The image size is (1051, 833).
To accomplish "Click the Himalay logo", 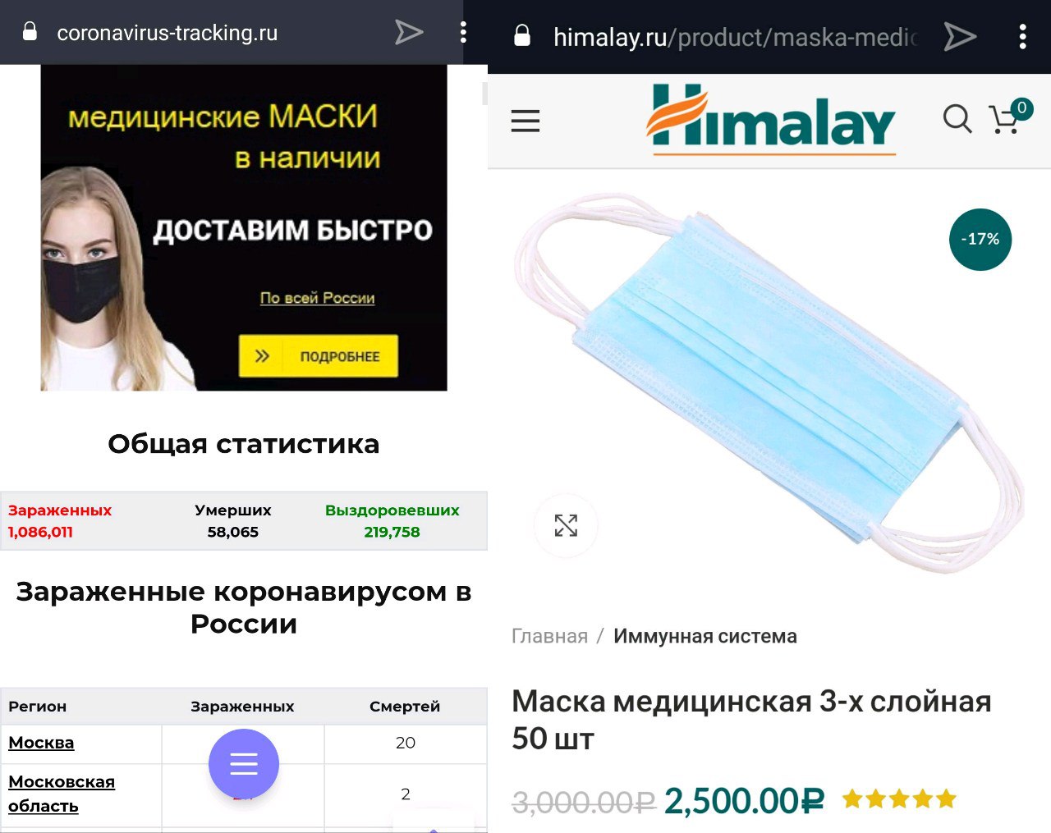I will click(x=770, y=120).
